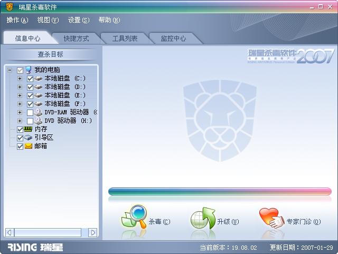Expand the 本地磁盘 (D:) node

20,87
